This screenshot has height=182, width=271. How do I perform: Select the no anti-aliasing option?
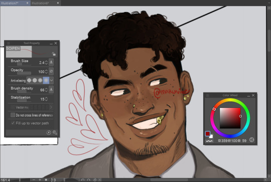pyautogui.click(x=29, y=80)
